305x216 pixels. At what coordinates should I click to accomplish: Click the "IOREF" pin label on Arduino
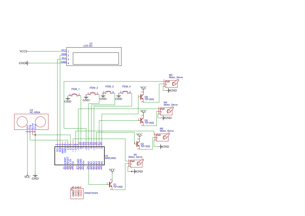tap(65, 161)
